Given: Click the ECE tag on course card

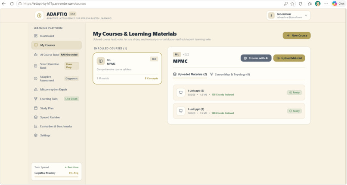Looking at the screenshot, I should coord(154,59).
